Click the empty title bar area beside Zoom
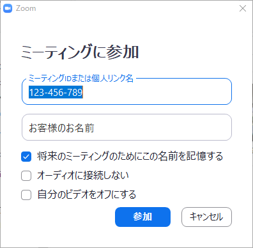The height and width of the screenshot is (248, 253). [136, 8]
